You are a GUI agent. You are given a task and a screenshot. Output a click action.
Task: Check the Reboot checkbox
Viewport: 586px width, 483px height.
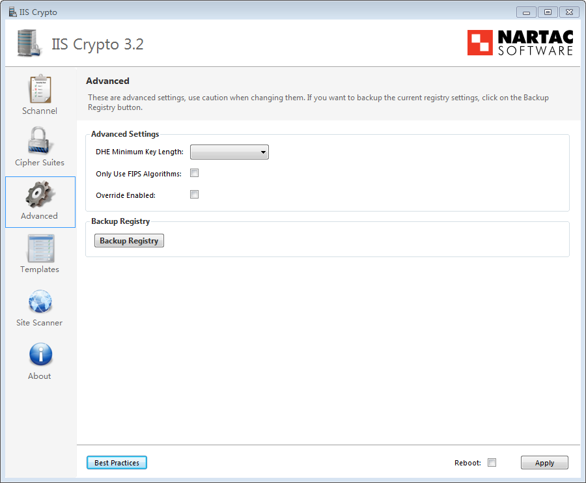pos(492,463)
